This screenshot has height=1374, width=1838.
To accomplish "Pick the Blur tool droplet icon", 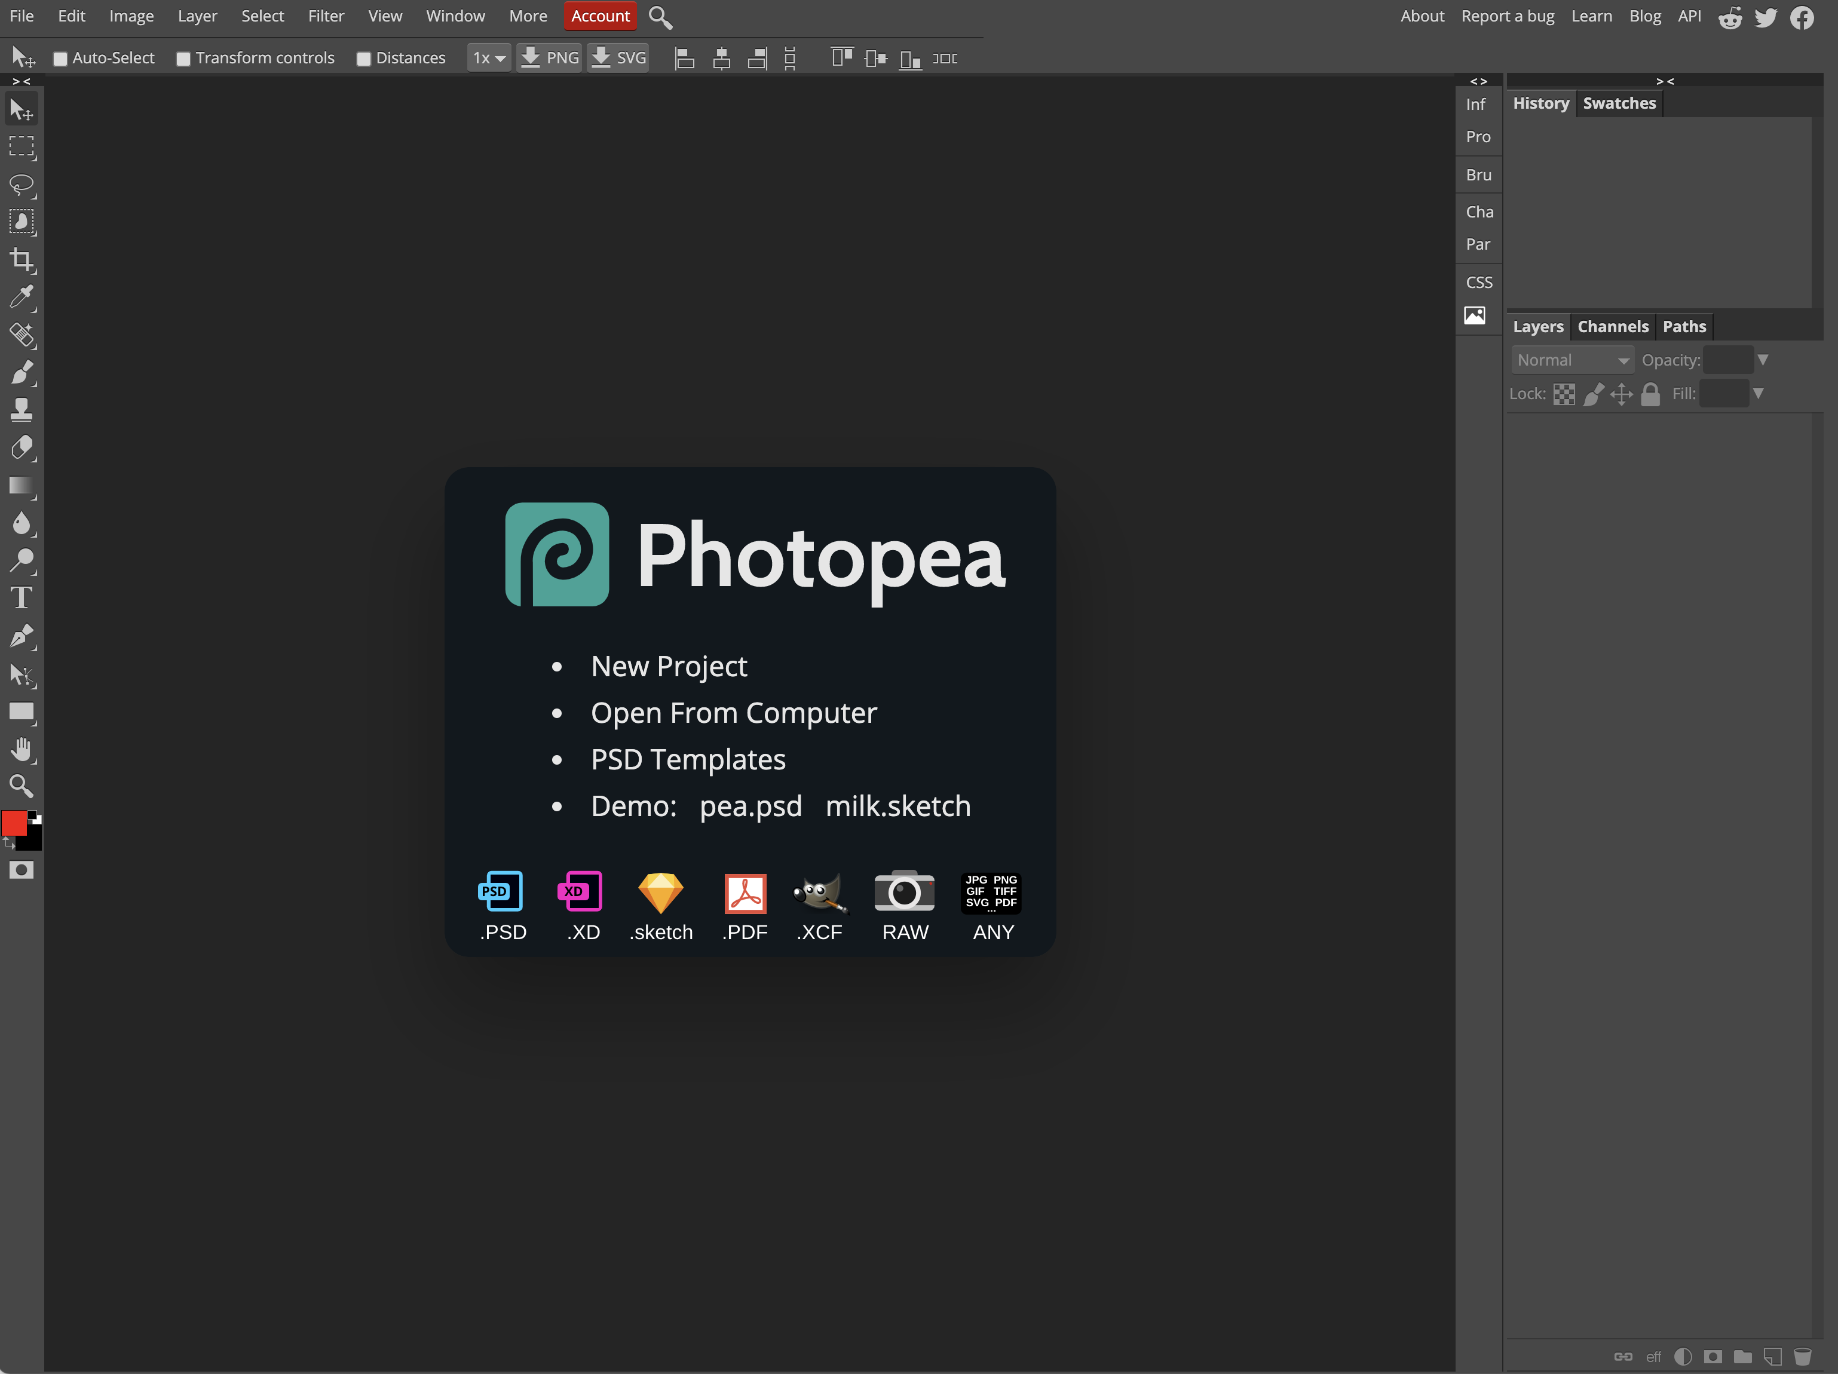I will (22, 523).
